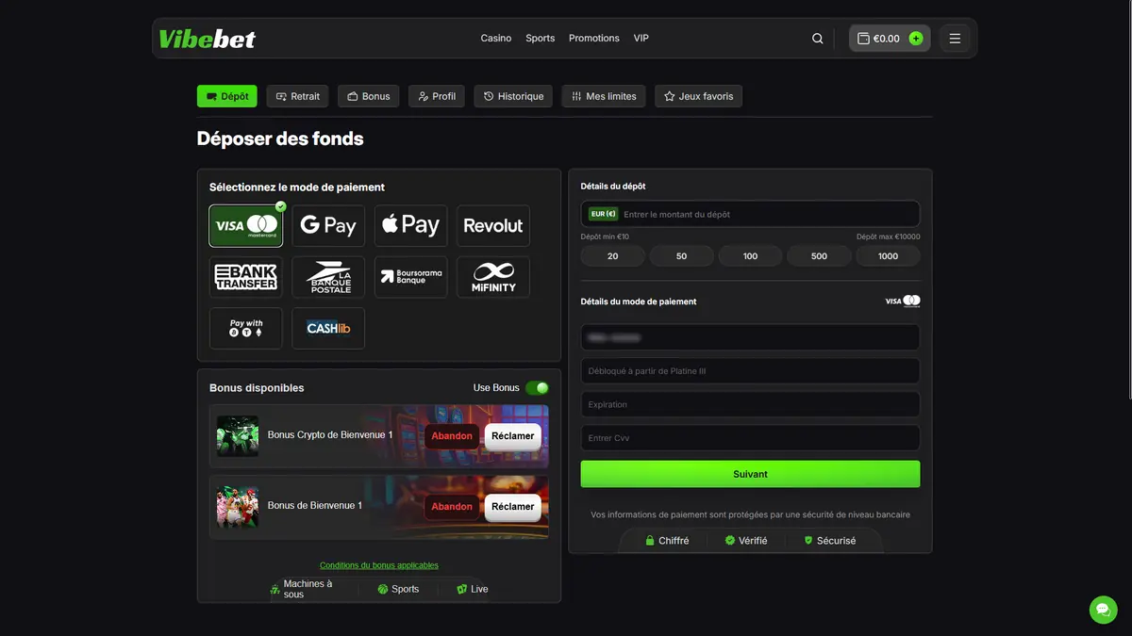Choose Bank Transfer payment option
1132x636 pixels.
tap(245, 277)
